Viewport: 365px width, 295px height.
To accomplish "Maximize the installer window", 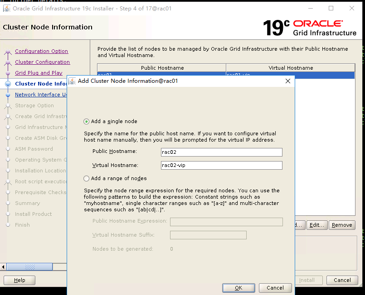I will (331, 8).
